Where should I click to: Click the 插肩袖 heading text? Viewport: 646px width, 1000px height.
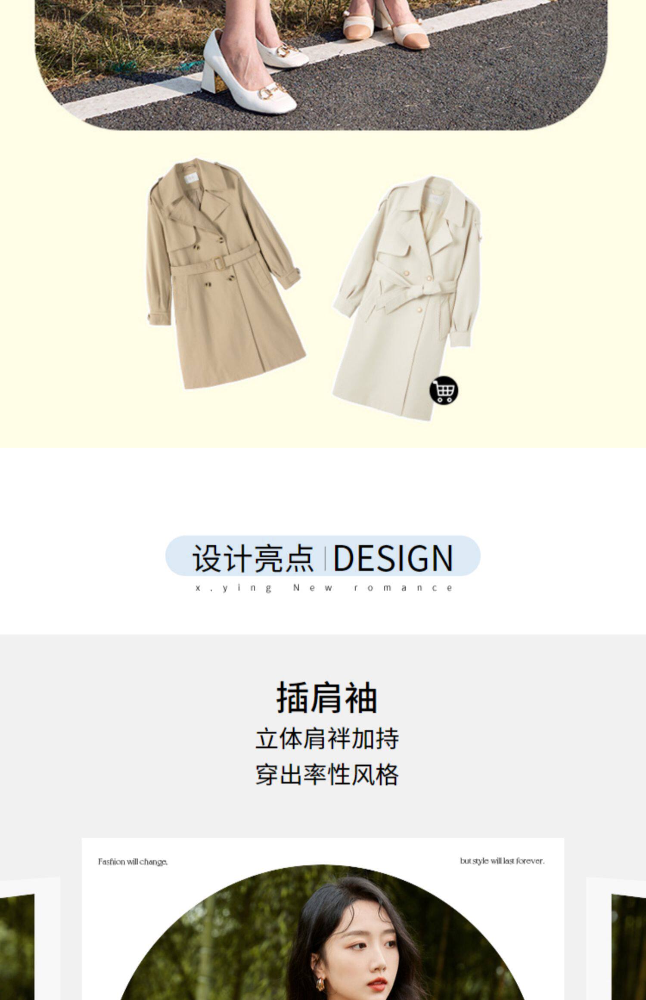327,697
